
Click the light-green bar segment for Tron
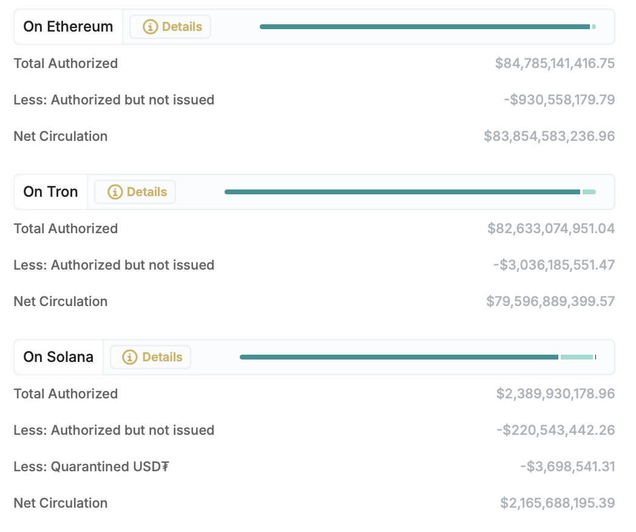point(589,191)
